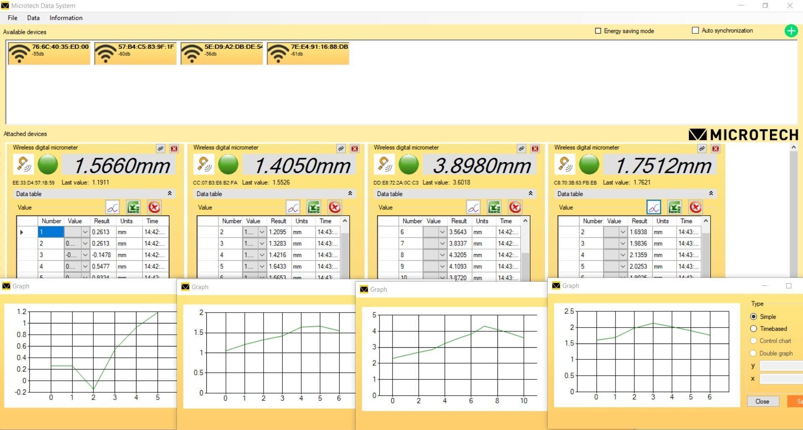
Task: Click the y axis input field
Action: [x=781, y=366]
